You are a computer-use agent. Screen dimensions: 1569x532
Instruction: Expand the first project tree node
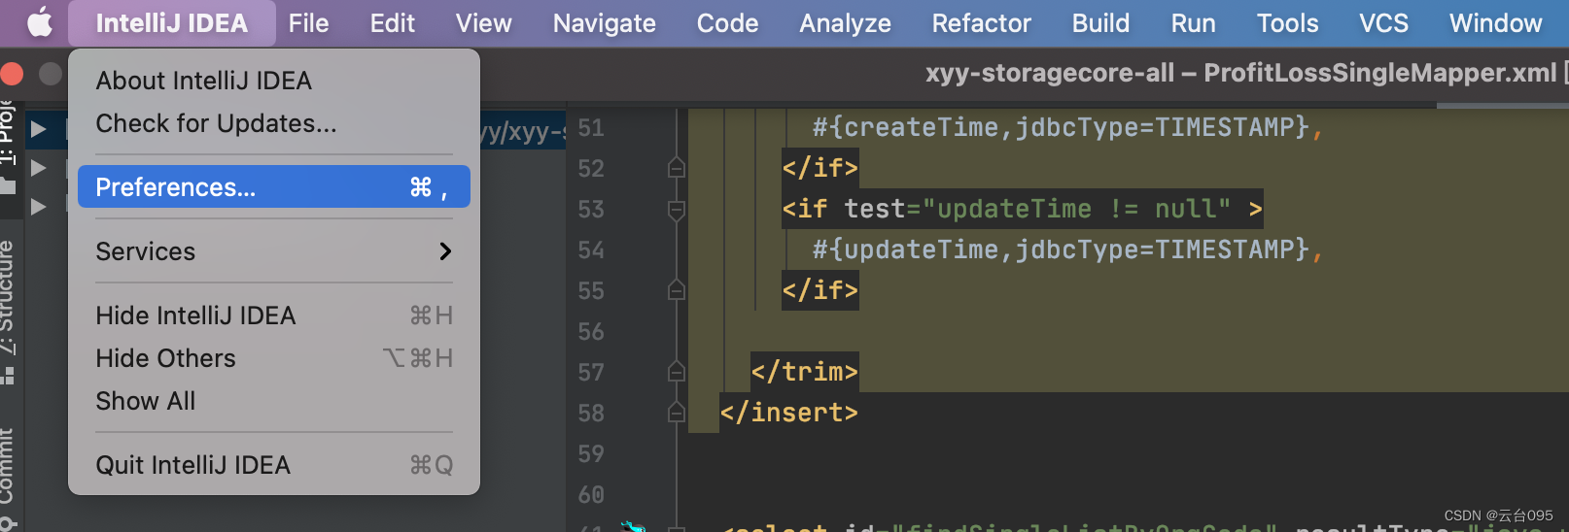[38, 128]
